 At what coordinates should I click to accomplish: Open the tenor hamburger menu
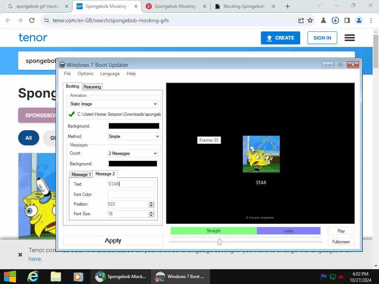pos(349,38)
